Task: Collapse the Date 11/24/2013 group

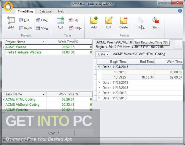Action: [99, 67]
